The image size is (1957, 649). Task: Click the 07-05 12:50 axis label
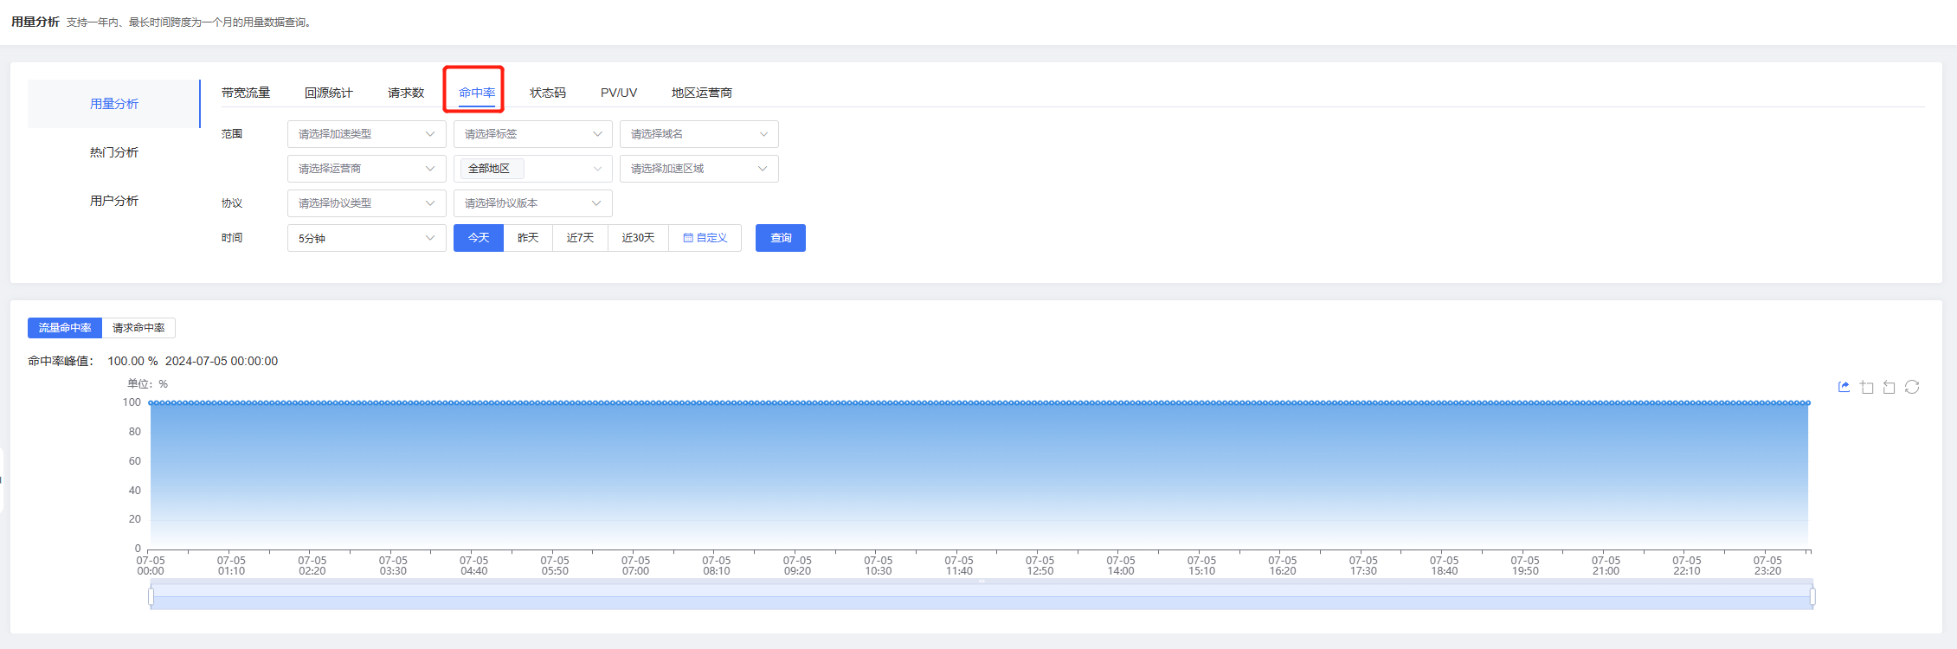click(1040, 566)
